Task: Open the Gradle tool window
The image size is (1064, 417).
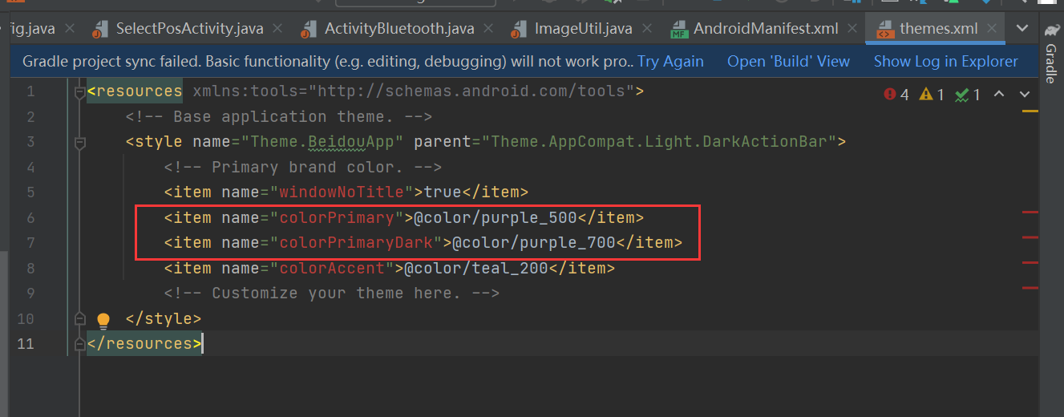Action: point(1050,54)
